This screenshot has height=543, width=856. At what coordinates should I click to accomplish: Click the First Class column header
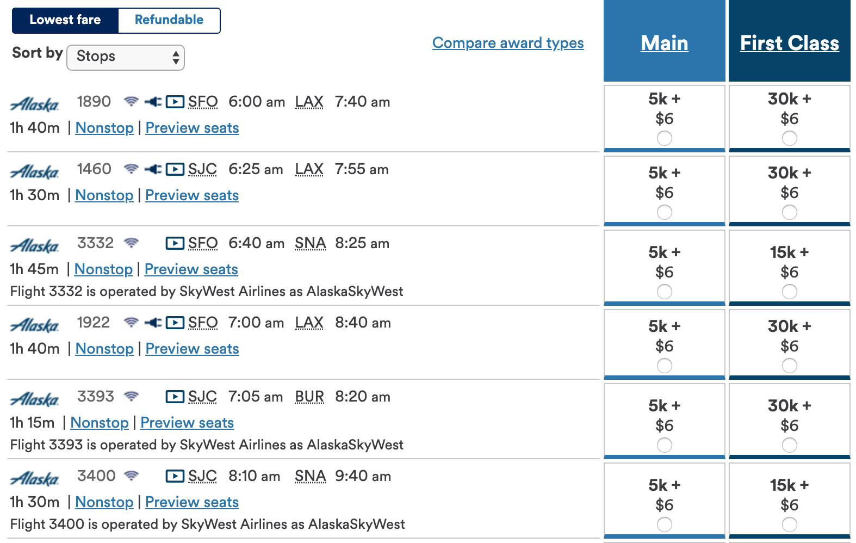tap(789, 43)
